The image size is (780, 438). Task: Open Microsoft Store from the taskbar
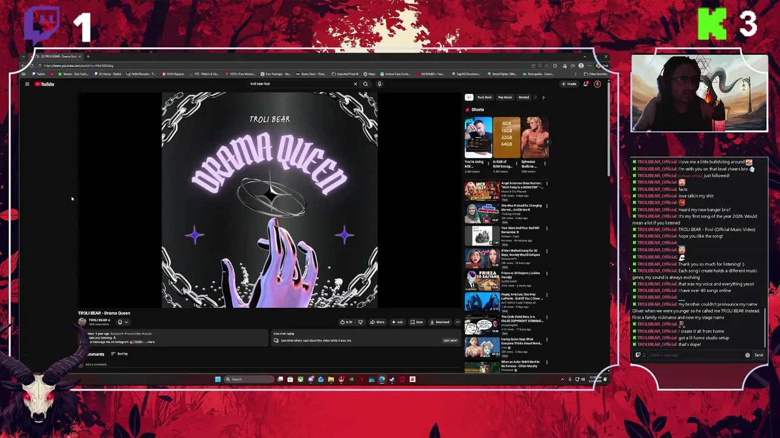coord(290,379)
